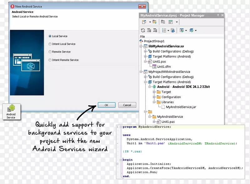The height and width of the screenshot is (184, 250).
Task: Collapse the Libraries folder node
Action: (x=154, y=102)
